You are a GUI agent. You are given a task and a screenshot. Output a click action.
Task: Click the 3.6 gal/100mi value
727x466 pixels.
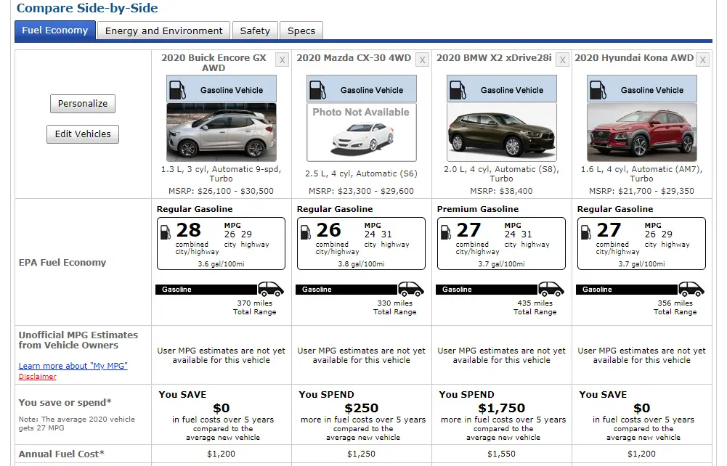[x=222, y=264]
